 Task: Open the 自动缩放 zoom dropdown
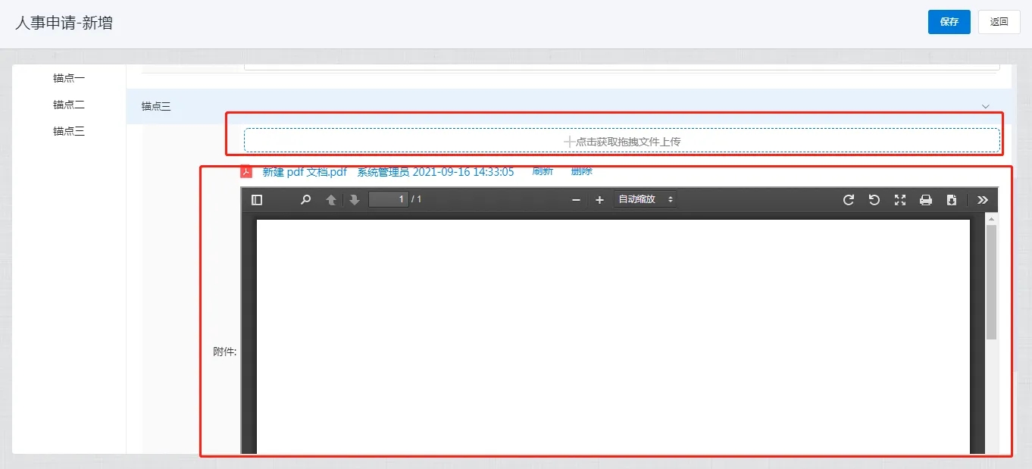645,200
